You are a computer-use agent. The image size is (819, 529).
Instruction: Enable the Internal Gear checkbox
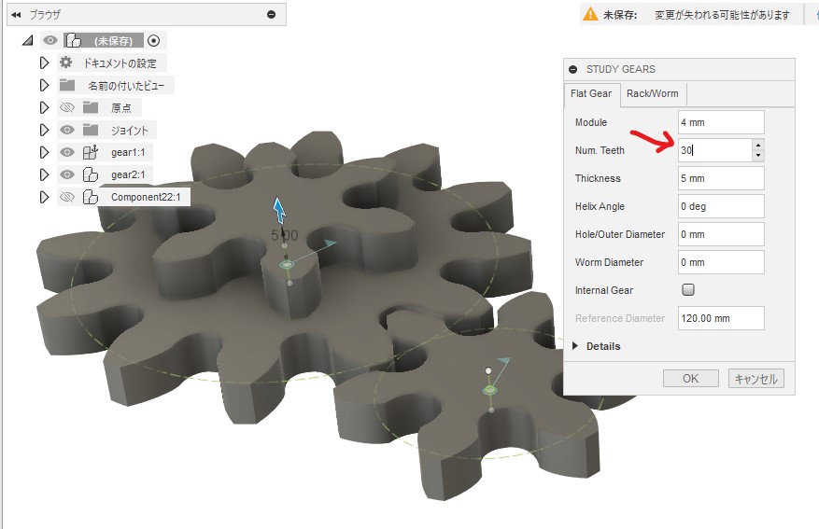tap(688, 290)
